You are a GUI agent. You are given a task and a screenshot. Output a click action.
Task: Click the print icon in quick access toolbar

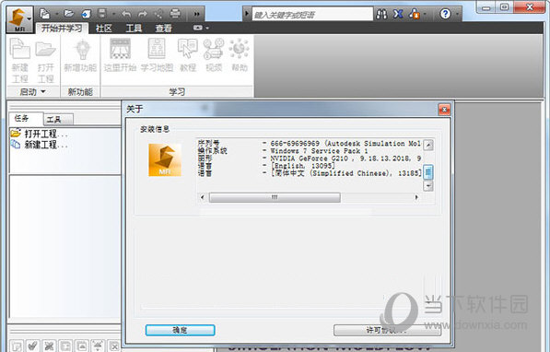point(175,14)
